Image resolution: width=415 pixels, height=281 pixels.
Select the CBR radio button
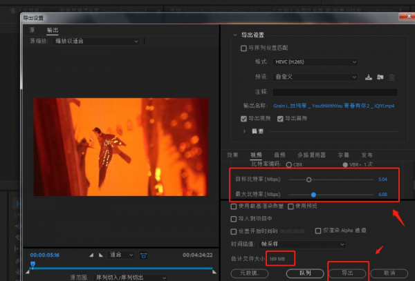pyautogui.click(x=288, y=165)
